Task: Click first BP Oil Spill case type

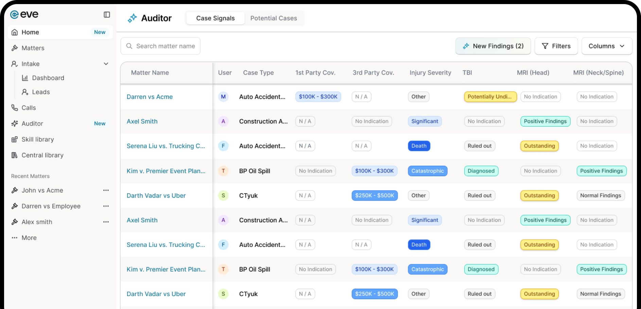Action: pos(255,171)
